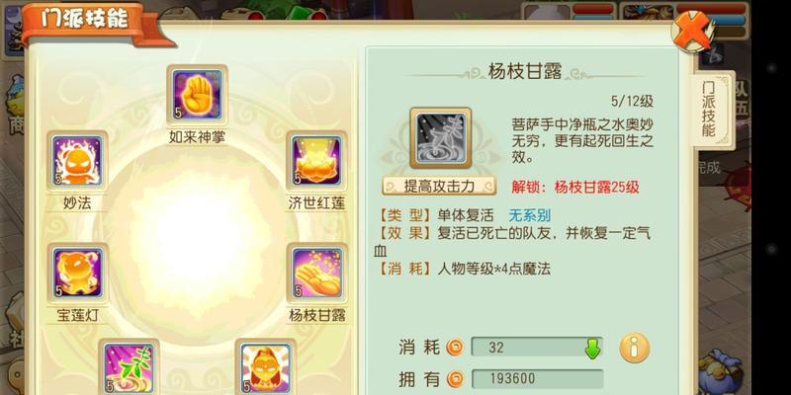Image resolution: width=791 pixels, height=395 pixels.
Task: Select the 济世红莲 lotus skill icon
Action: 316,161
